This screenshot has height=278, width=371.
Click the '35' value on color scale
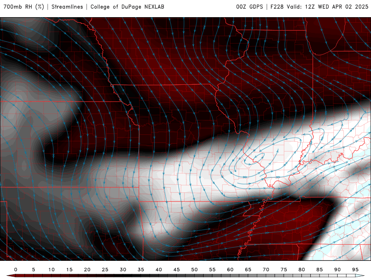(x=141, y=270)
